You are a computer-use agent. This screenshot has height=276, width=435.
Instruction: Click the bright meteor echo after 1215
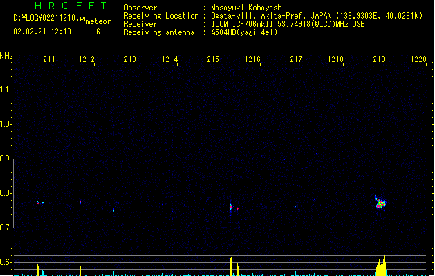tap(231, 208)
